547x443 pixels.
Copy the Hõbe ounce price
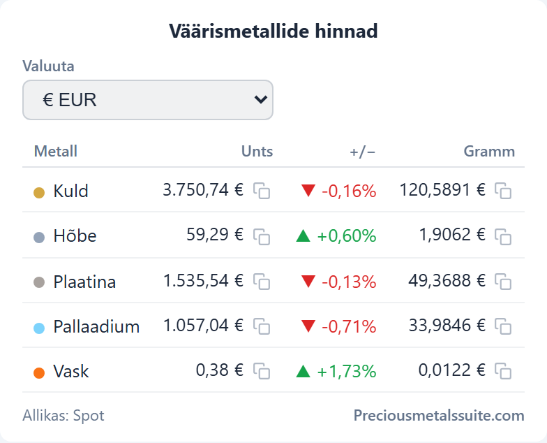tap(262, 236)
